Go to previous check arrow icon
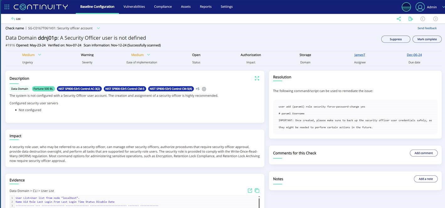 (x=423, y=19)
